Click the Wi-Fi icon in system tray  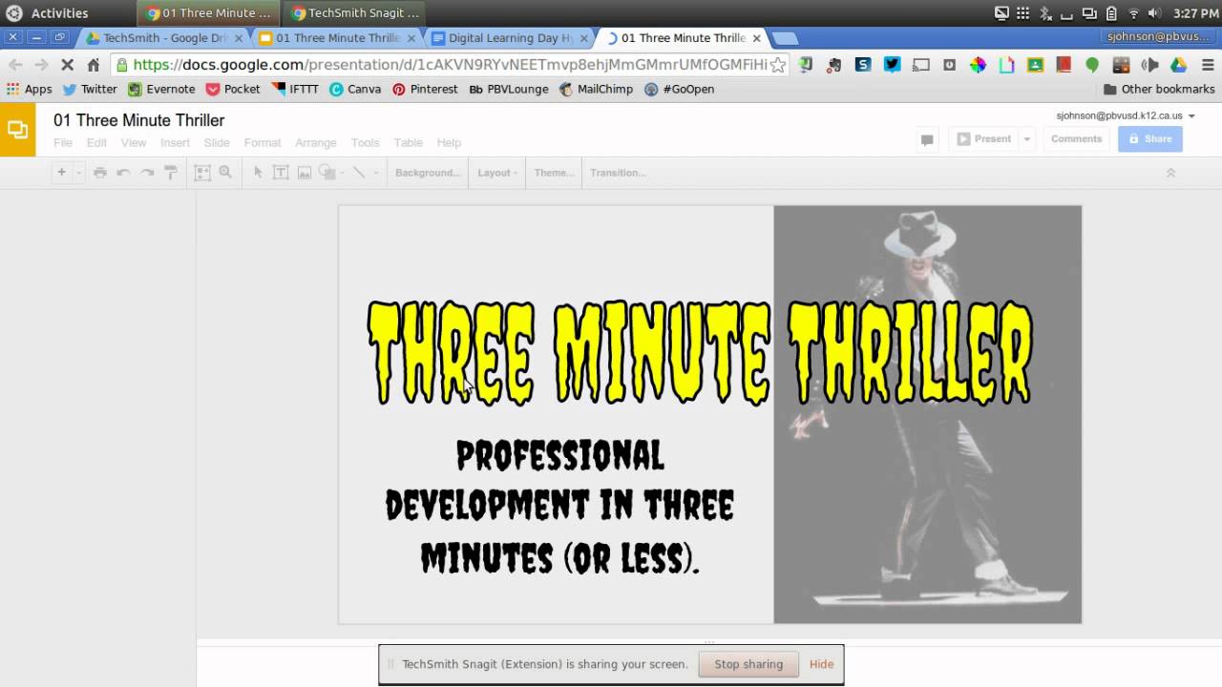click(x=1133, y=13)
